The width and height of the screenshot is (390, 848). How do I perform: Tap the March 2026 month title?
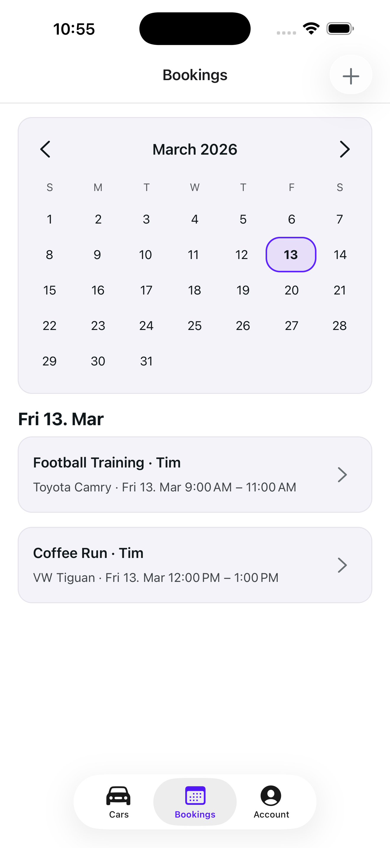click(195, 149)
